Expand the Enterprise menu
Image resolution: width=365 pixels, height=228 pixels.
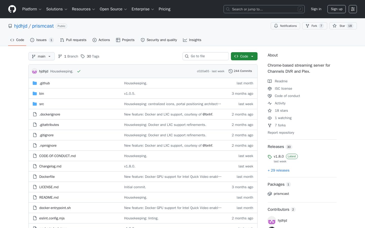(x=143, y=9)
